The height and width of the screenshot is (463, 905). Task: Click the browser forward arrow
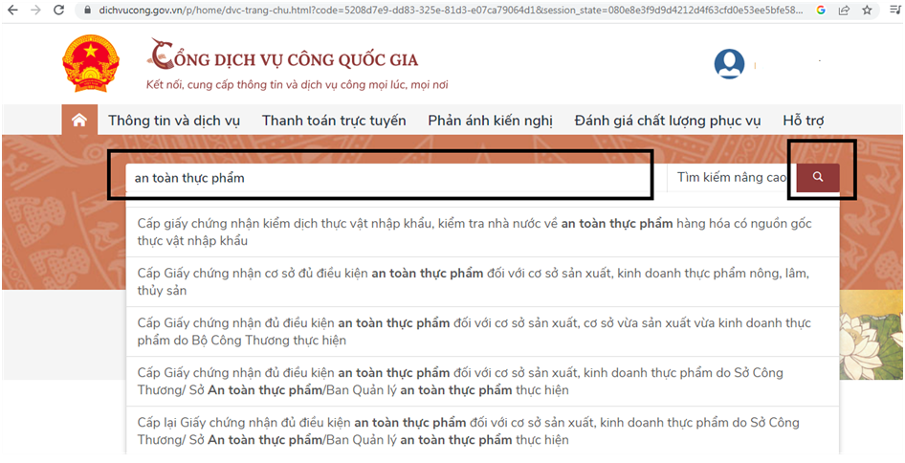tap(35, 10)
